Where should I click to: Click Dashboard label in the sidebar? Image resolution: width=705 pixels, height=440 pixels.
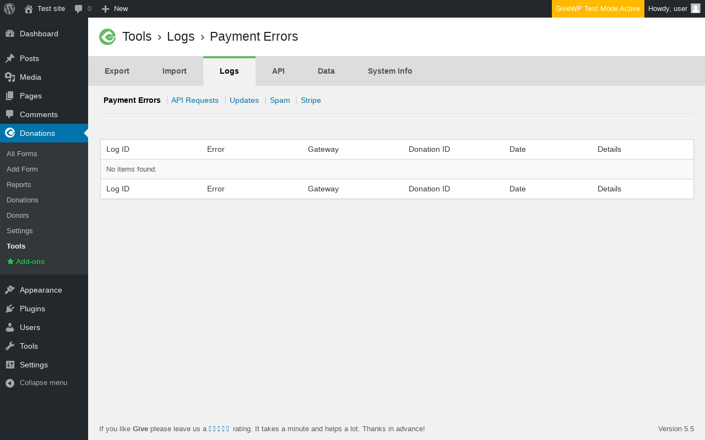[39, 34]
